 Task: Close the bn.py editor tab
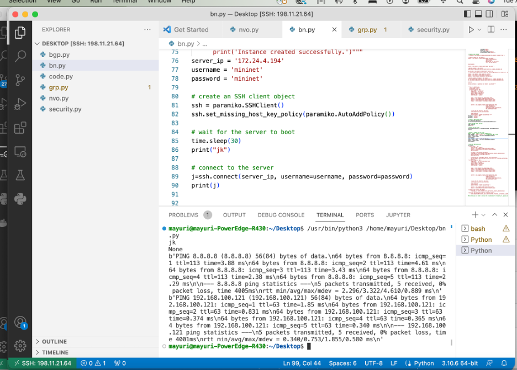[x=334, y=29]
